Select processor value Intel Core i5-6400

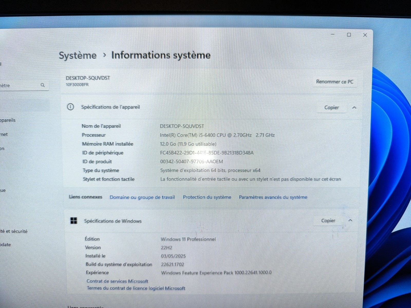[217, 135]
